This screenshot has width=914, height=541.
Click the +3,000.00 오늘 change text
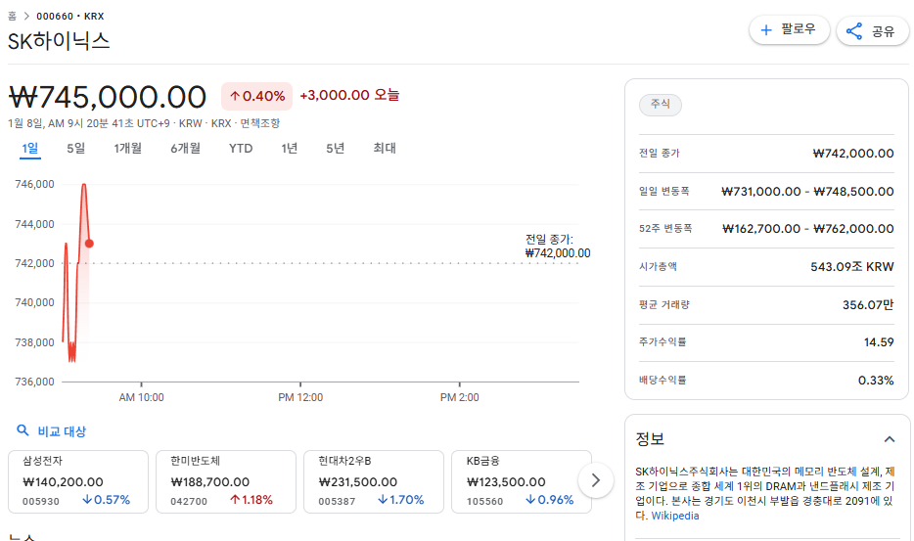coord(349,95)
